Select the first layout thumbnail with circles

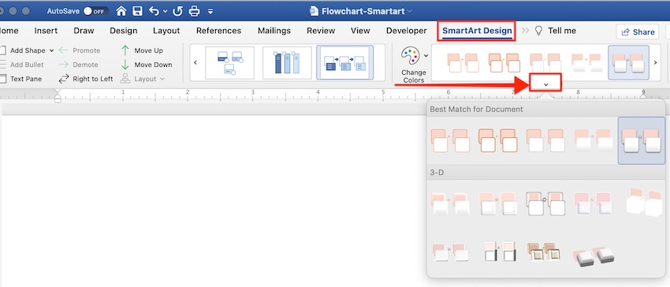(229, 63)
